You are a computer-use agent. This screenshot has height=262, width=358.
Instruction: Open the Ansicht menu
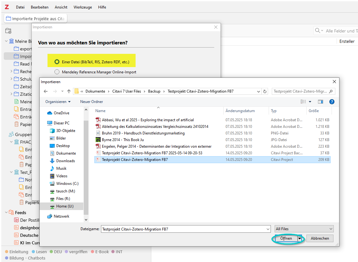point(61,7)
